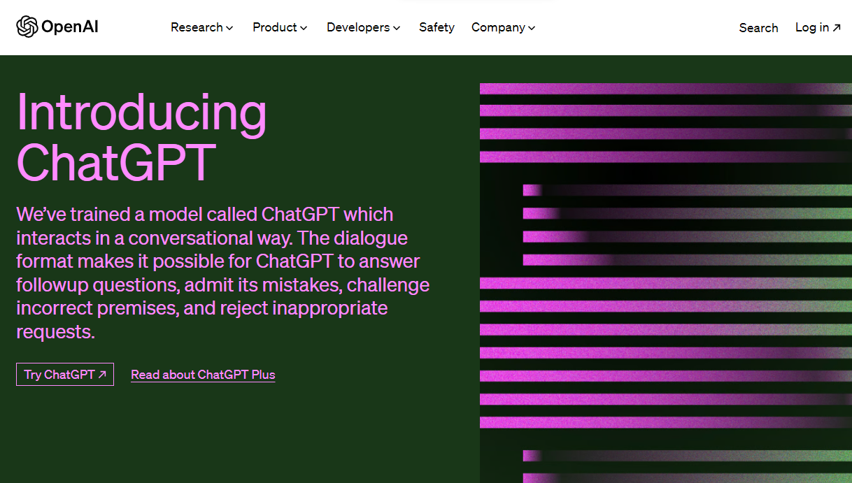Go to the Safety page

click(436, 27)
